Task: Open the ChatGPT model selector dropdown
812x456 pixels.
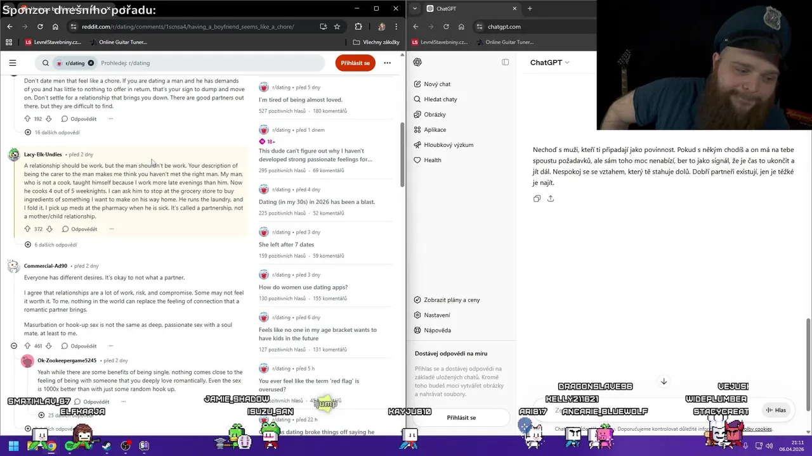Action: (x=549, y=62)
